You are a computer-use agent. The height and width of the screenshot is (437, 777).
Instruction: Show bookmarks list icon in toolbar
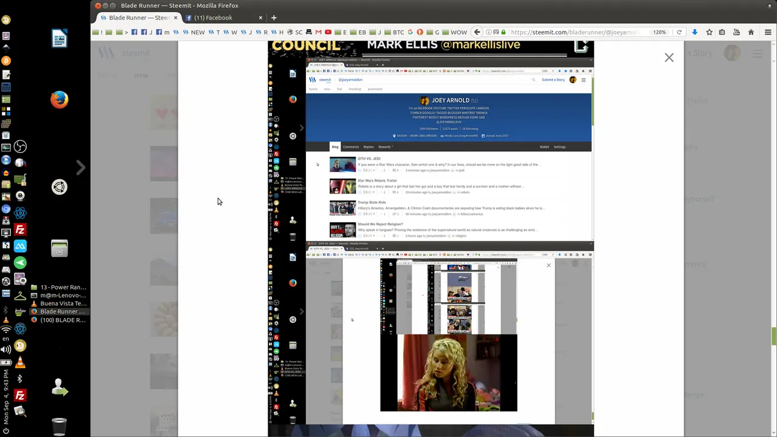click(x=722, y=32)
